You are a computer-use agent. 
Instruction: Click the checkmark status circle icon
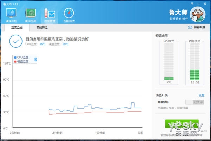16,41
